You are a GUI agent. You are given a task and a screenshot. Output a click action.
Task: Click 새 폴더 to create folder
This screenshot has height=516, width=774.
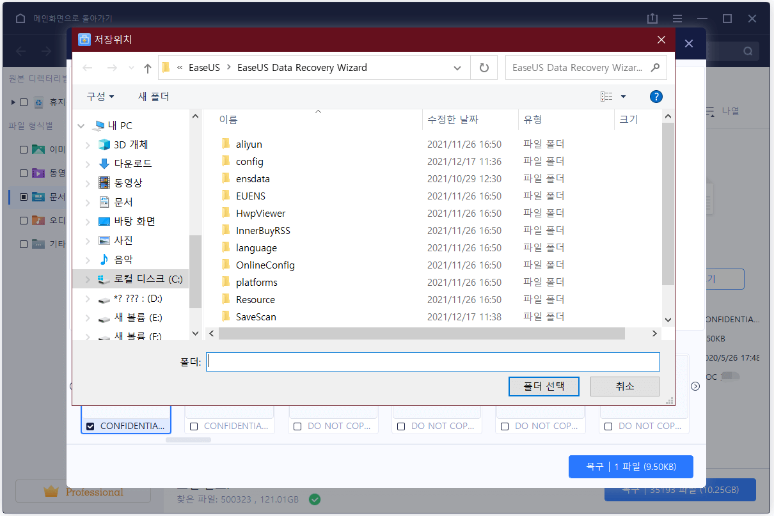(x=154, y=97)
